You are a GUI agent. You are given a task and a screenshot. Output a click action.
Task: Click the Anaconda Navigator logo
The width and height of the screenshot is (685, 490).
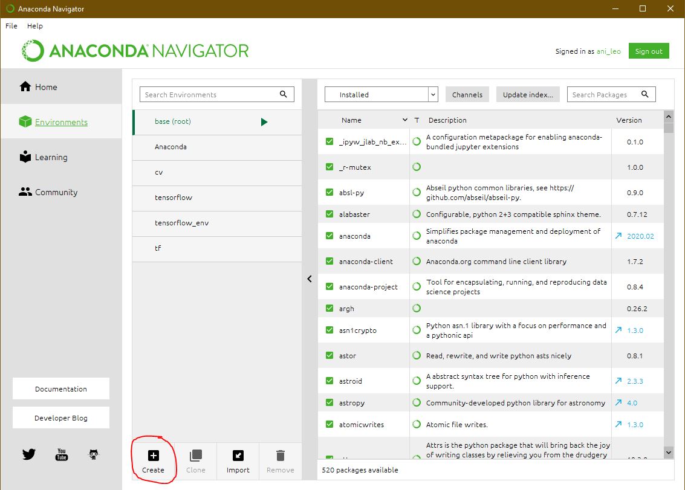tap(135, 51)
